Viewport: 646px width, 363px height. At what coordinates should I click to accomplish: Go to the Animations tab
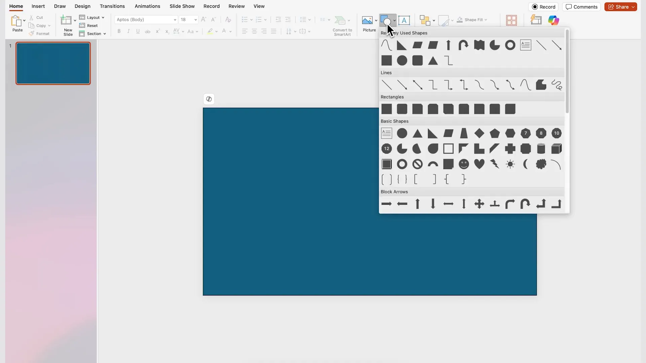tap(147, 6)
